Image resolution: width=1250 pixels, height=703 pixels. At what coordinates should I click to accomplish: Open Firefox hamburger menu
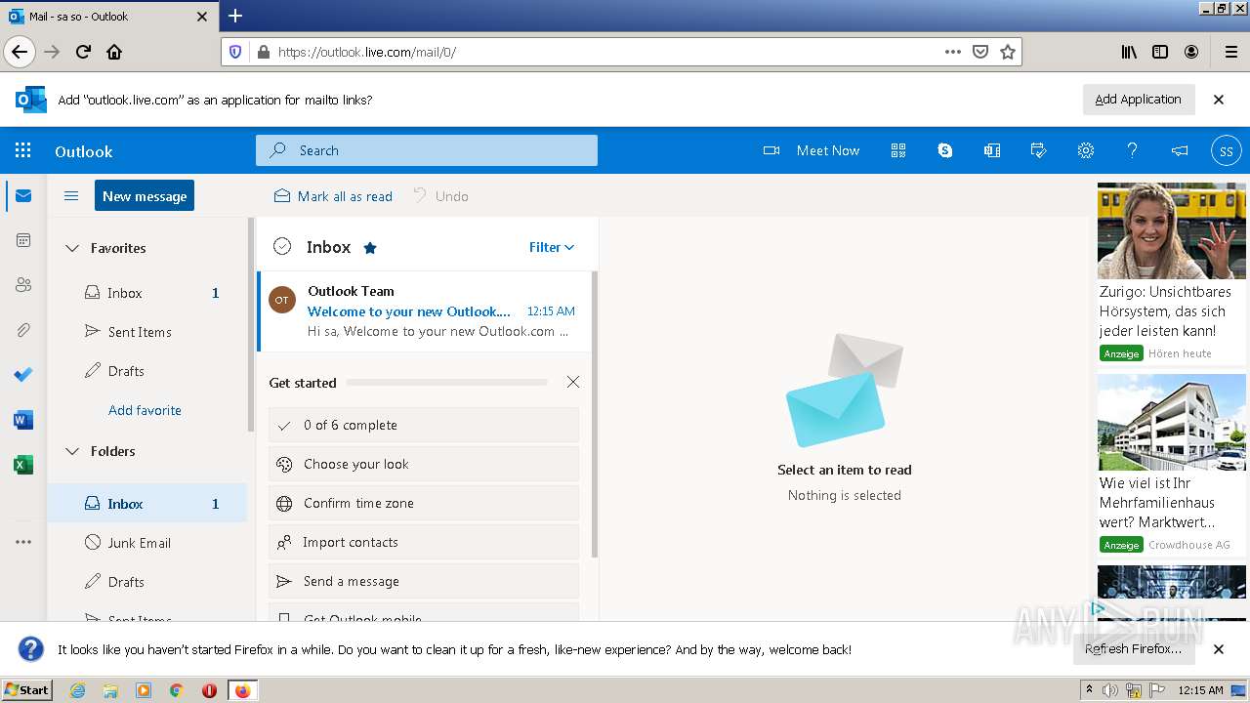click(x=1231, y=52)
